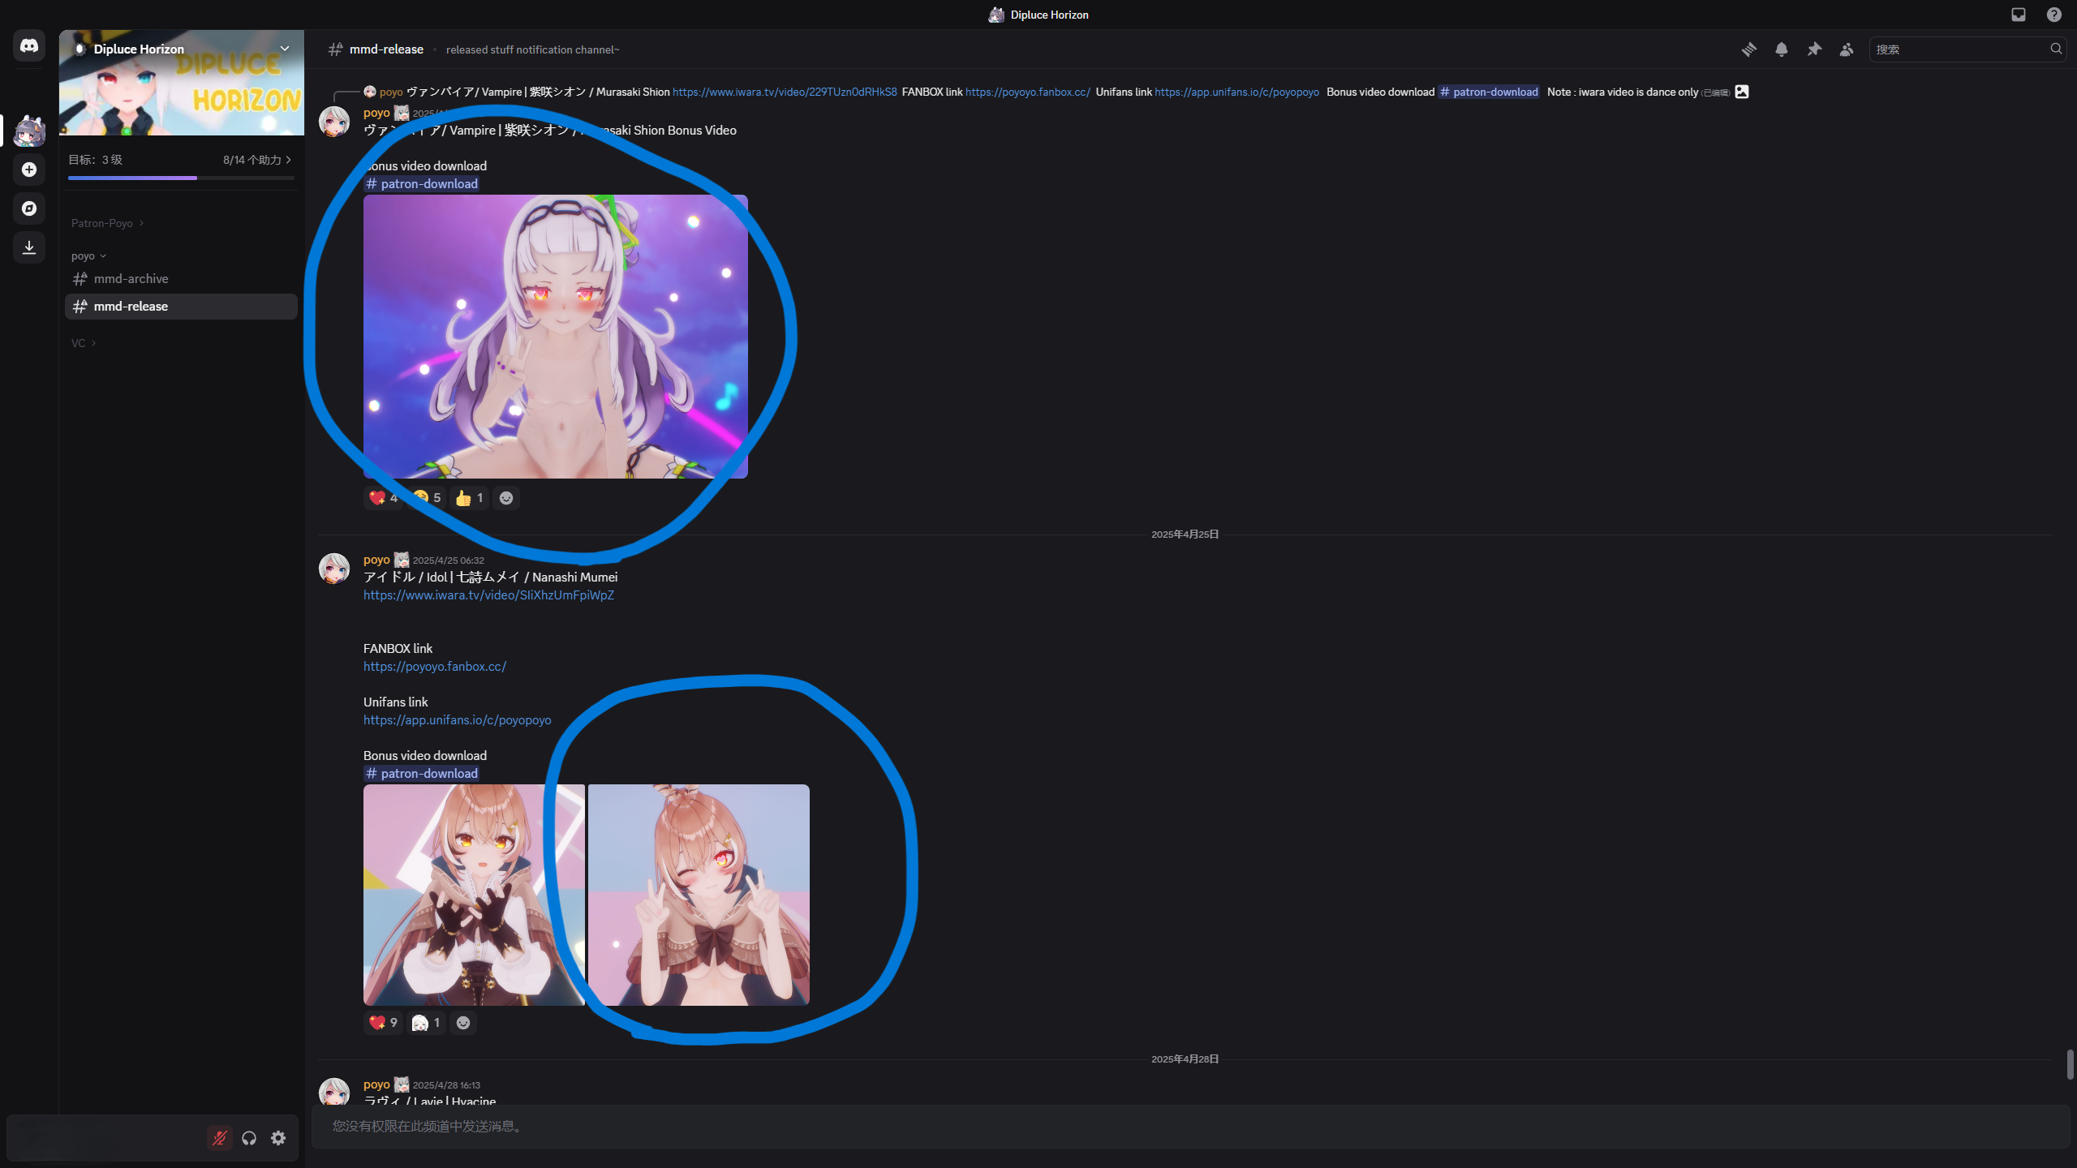The width and height of the screenshot is (2077, 1168).
Task: Toggle the microphone mute button
Action: pyautogui.click(x=219, y=1138)
